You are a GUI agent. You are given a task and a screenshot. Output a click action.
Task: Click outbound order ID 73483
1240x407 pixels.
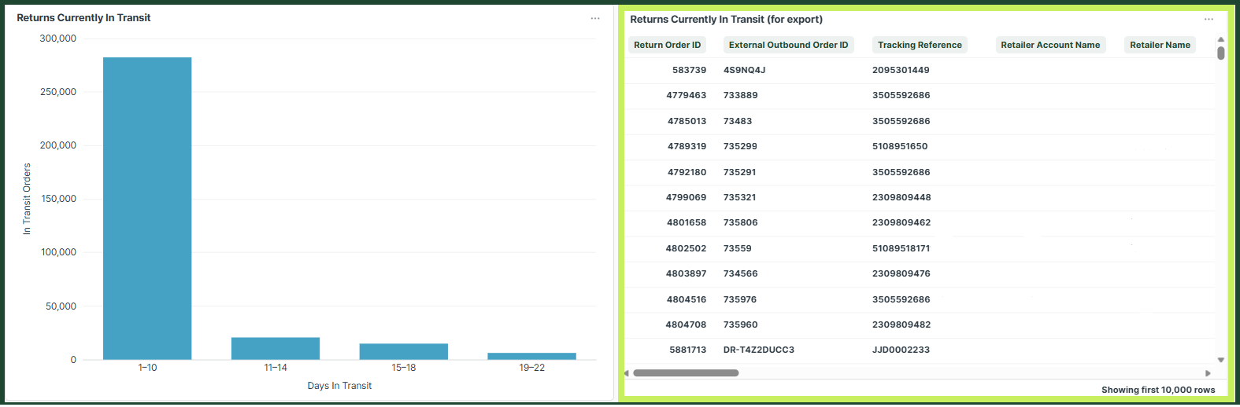coord(738,121)
